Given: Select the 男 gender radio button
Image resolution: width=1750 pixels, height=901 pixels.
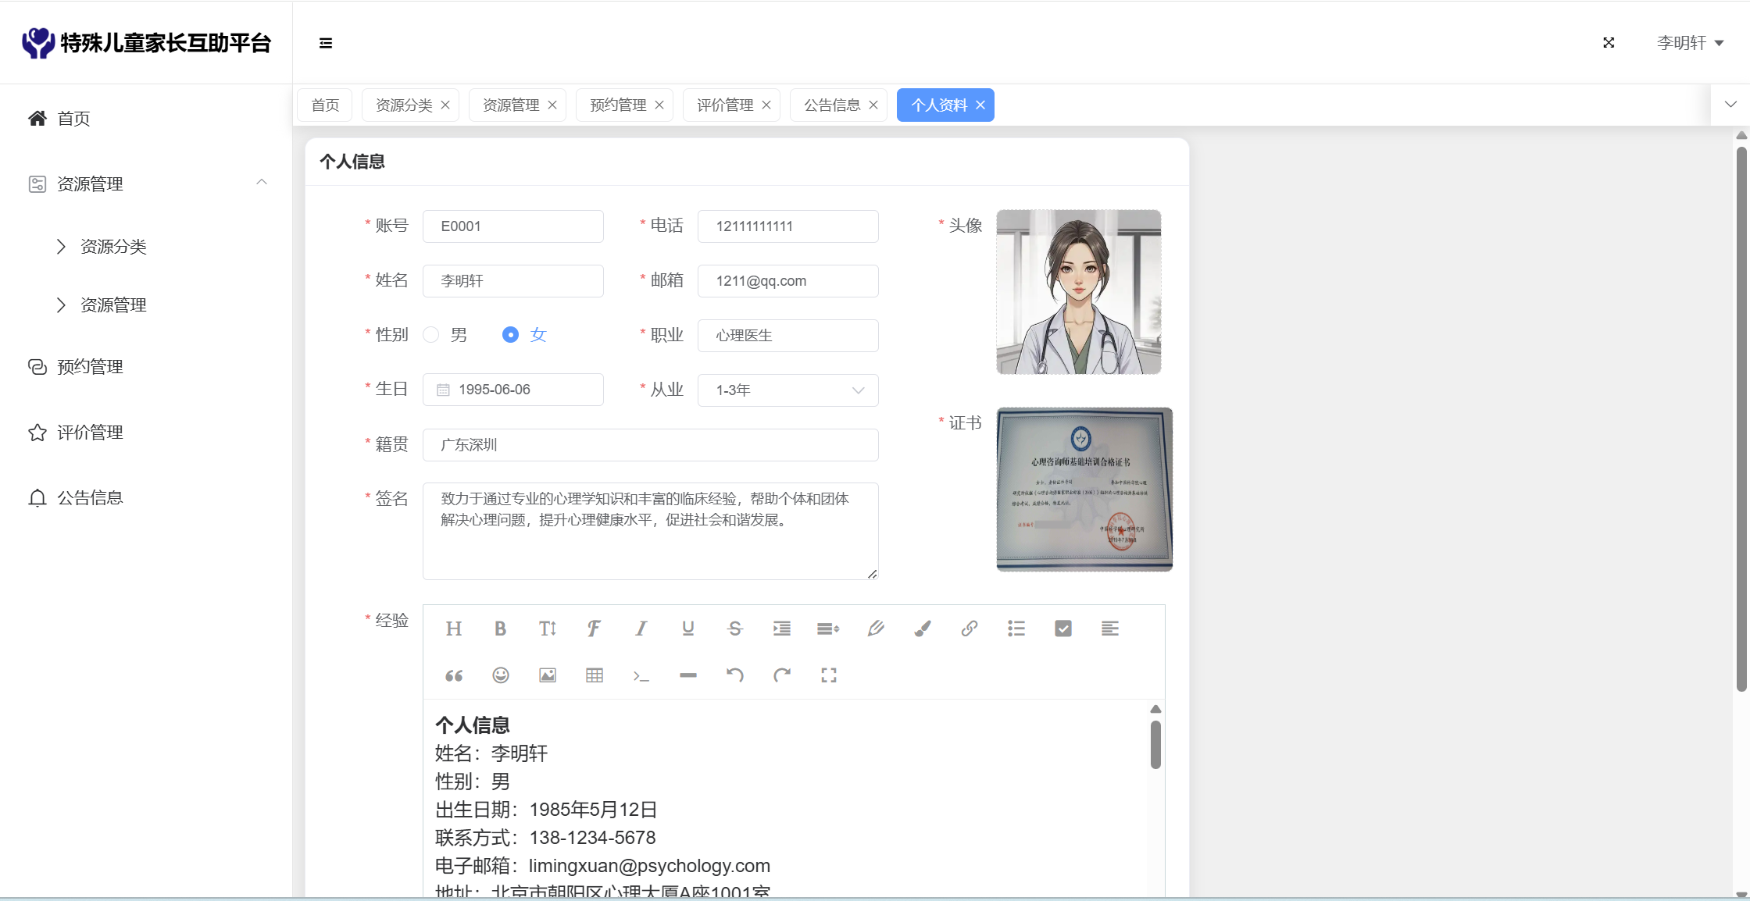Looking at the screenshot, I should click(431, 335).
